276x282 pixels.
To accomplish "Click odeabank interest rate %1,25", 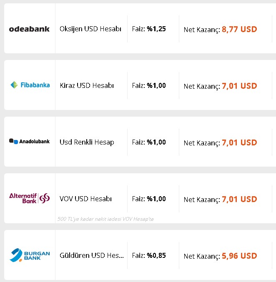I will 156,29.
